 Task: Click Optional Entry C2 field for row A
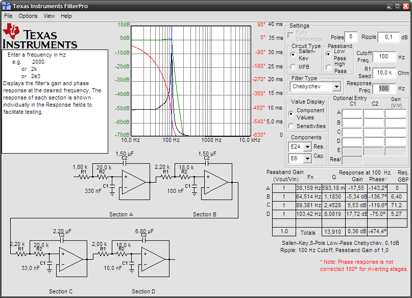coord(373,114)
